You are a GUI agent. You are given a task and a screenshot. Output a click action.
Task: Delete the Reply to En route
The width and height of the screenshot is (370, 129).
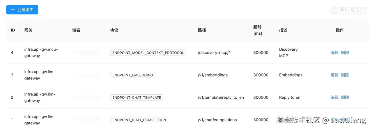345,97
